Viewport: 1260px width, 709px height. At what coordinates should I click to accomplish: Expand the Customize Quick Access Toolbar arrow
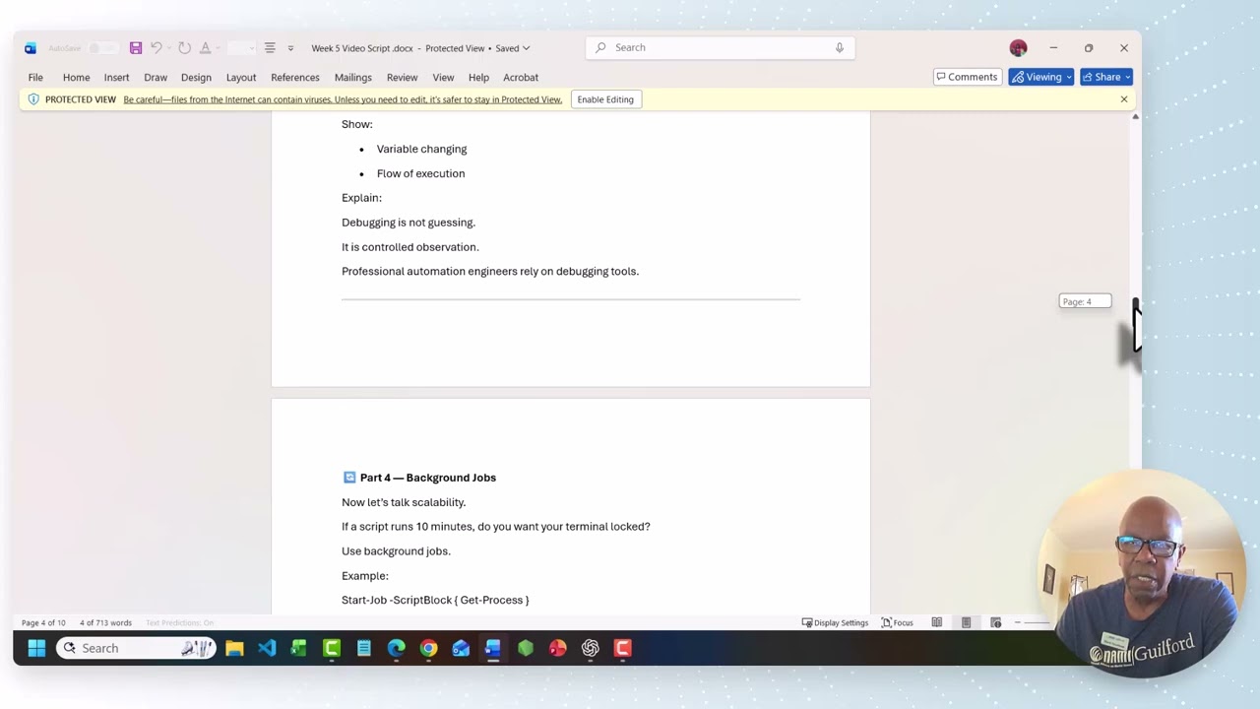tap(290, 48)
